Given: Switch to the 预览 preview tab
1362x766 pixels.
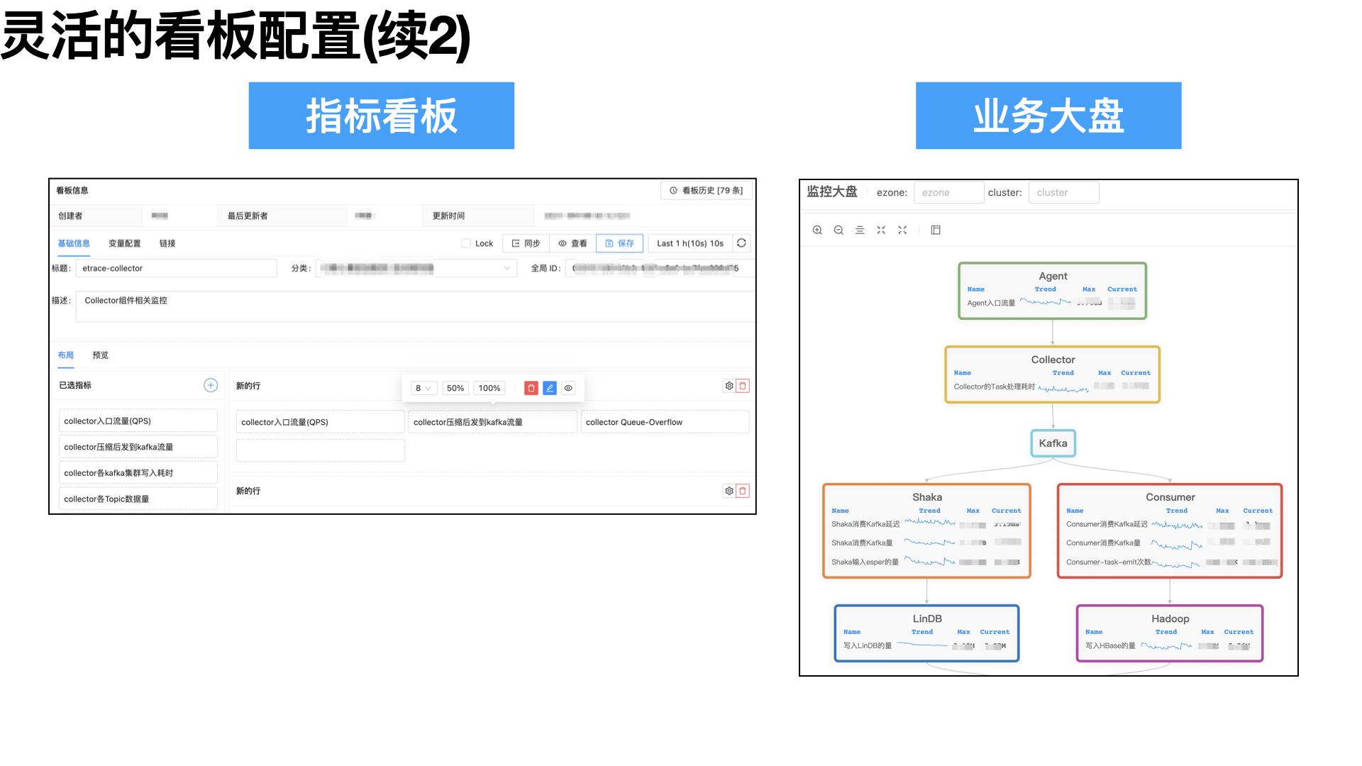Looking at the screenshot, I should click(x=100, y=355).
